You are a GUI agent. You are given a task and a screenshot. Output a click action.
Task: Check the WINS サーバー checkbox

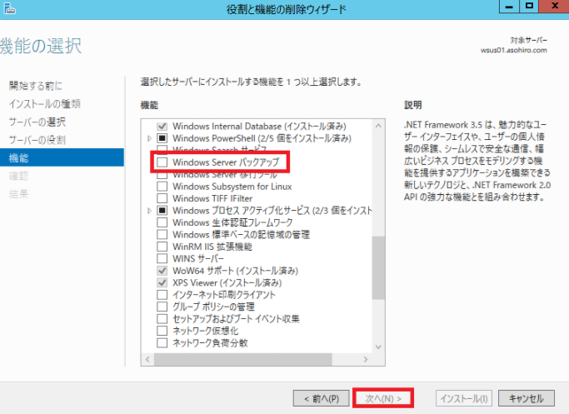(162, 259)
